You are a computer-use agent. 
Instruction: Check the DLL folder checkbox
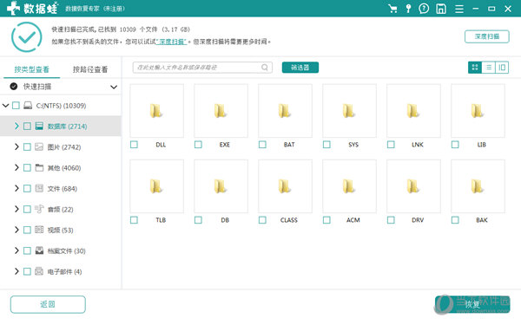[134, 145]
